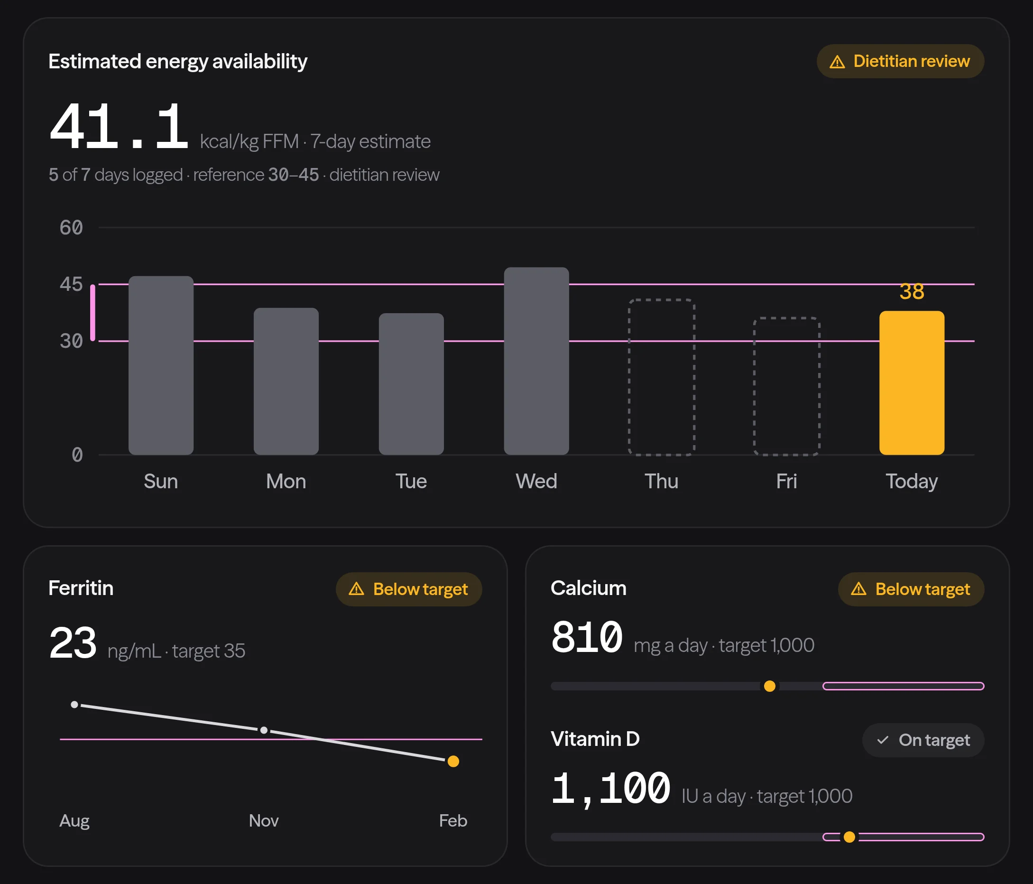Click the Calcium slider orange marker
Screen dimensions: 1033x884
coord(770,686)
